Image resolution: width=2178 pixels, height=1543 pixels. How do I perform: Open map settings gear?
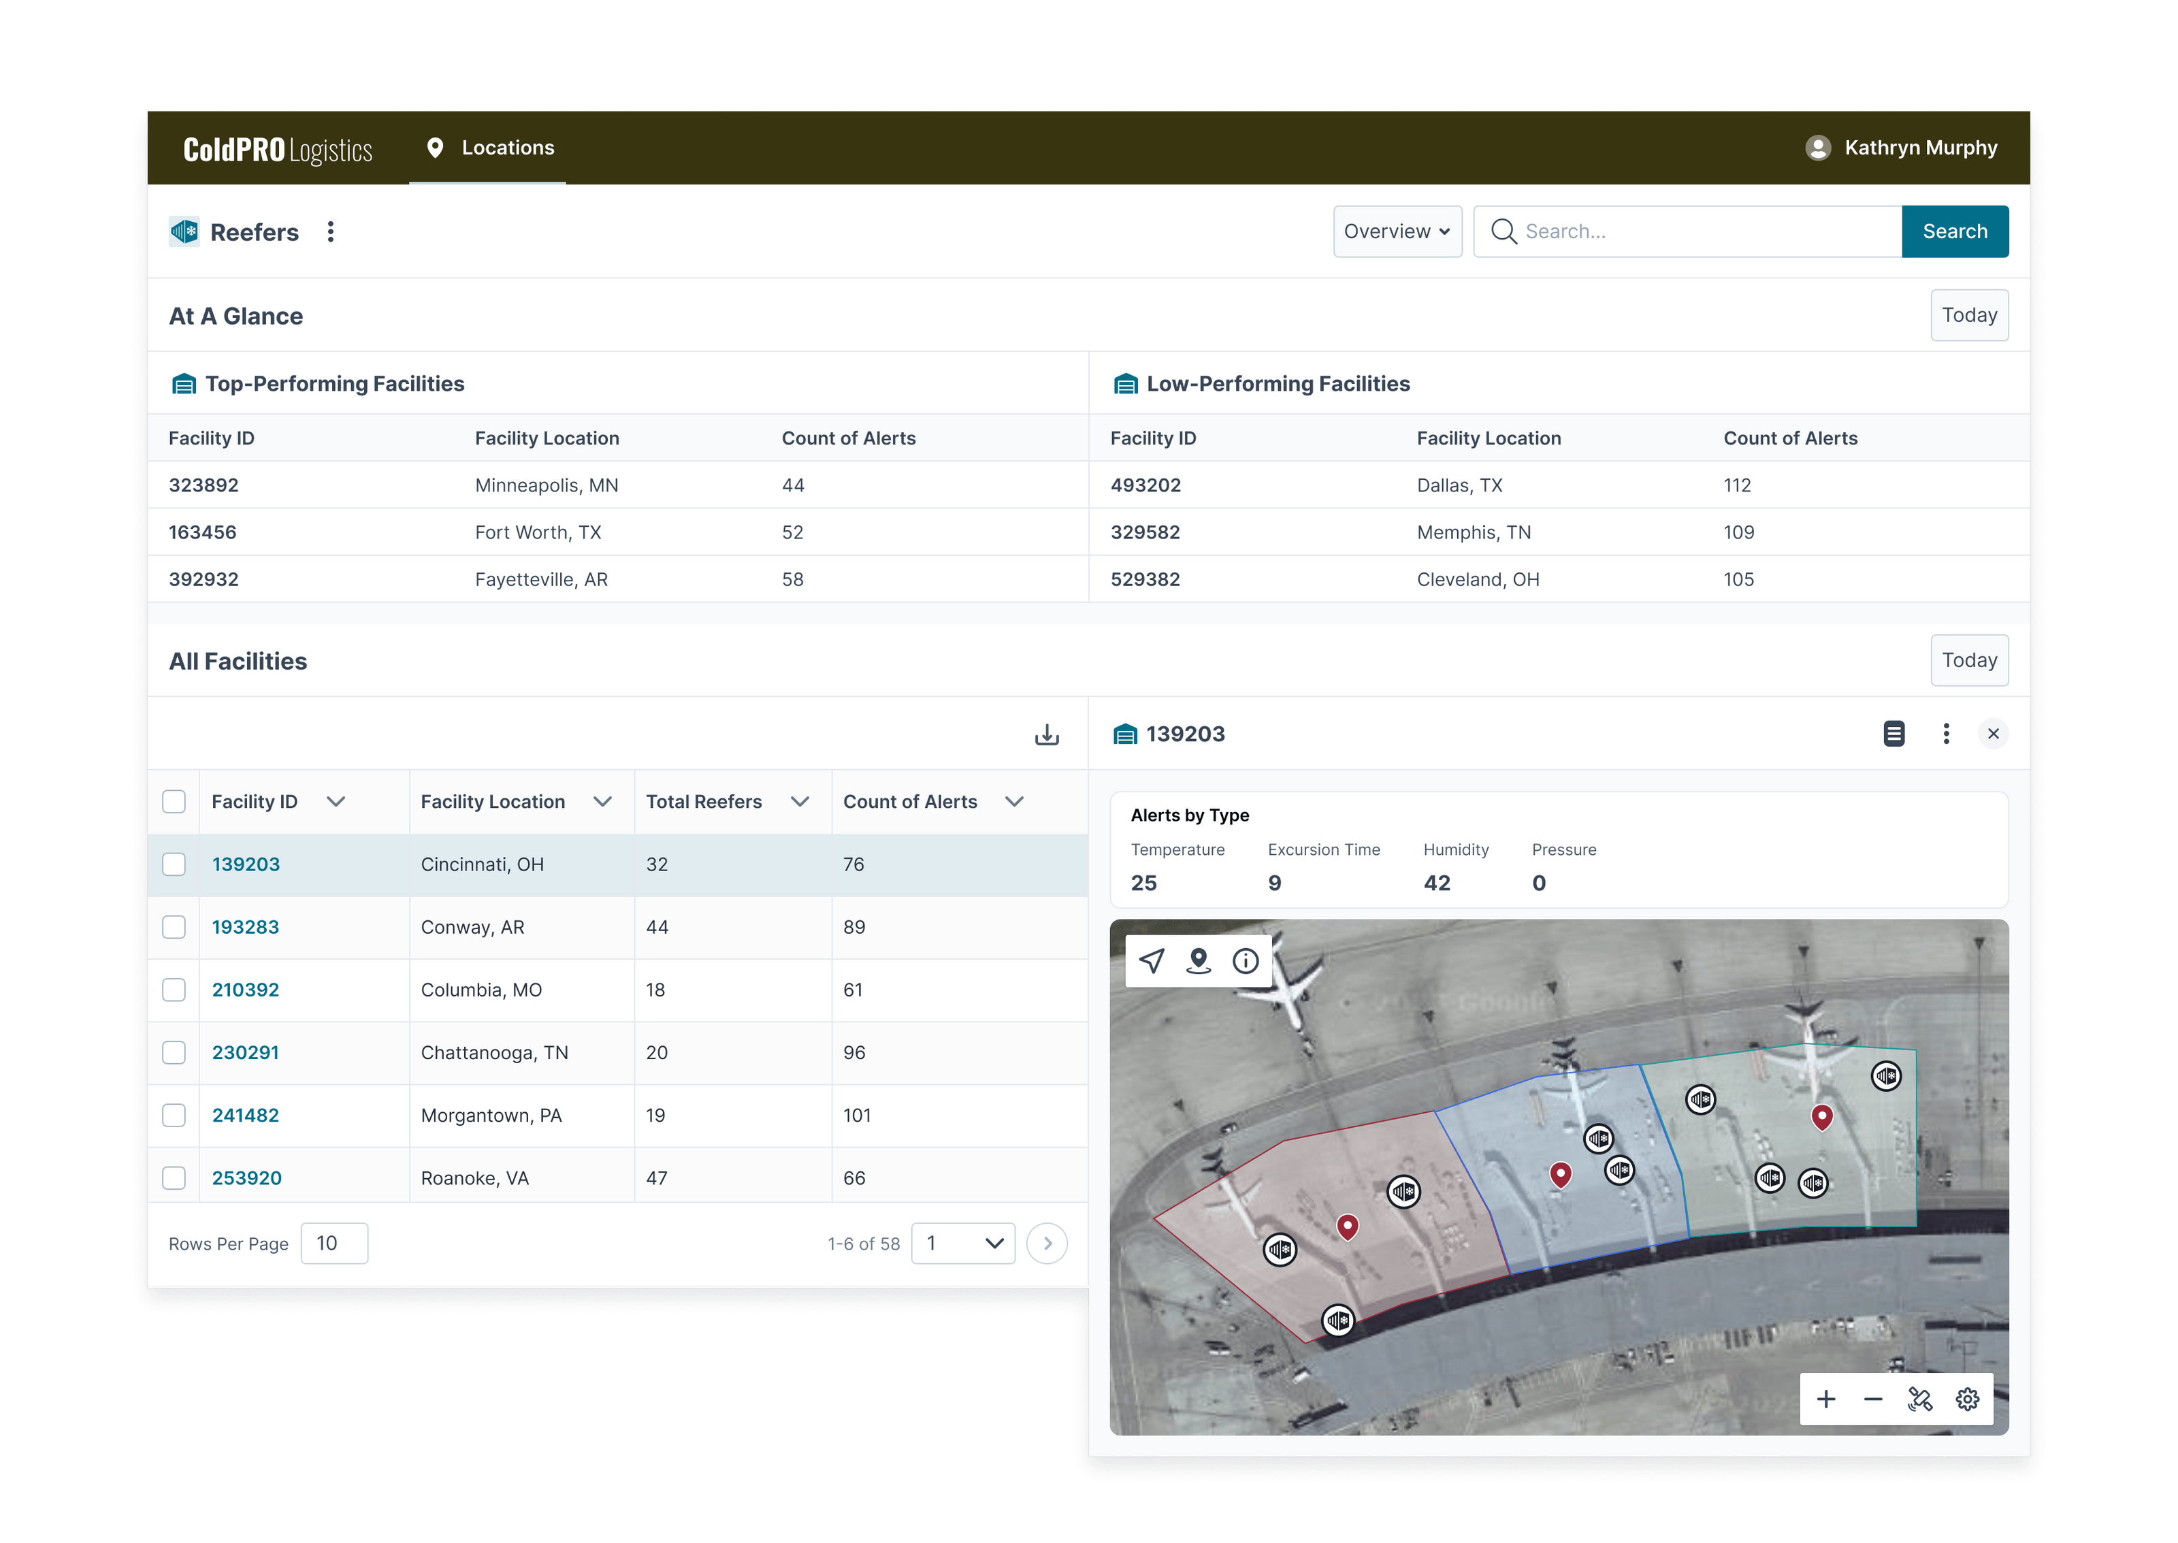(1967, 1399)
